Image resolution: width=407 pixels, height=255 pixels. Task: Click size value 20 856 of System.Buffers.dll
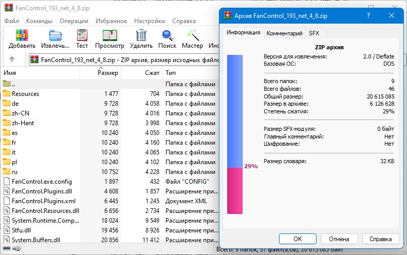(109, 240)
